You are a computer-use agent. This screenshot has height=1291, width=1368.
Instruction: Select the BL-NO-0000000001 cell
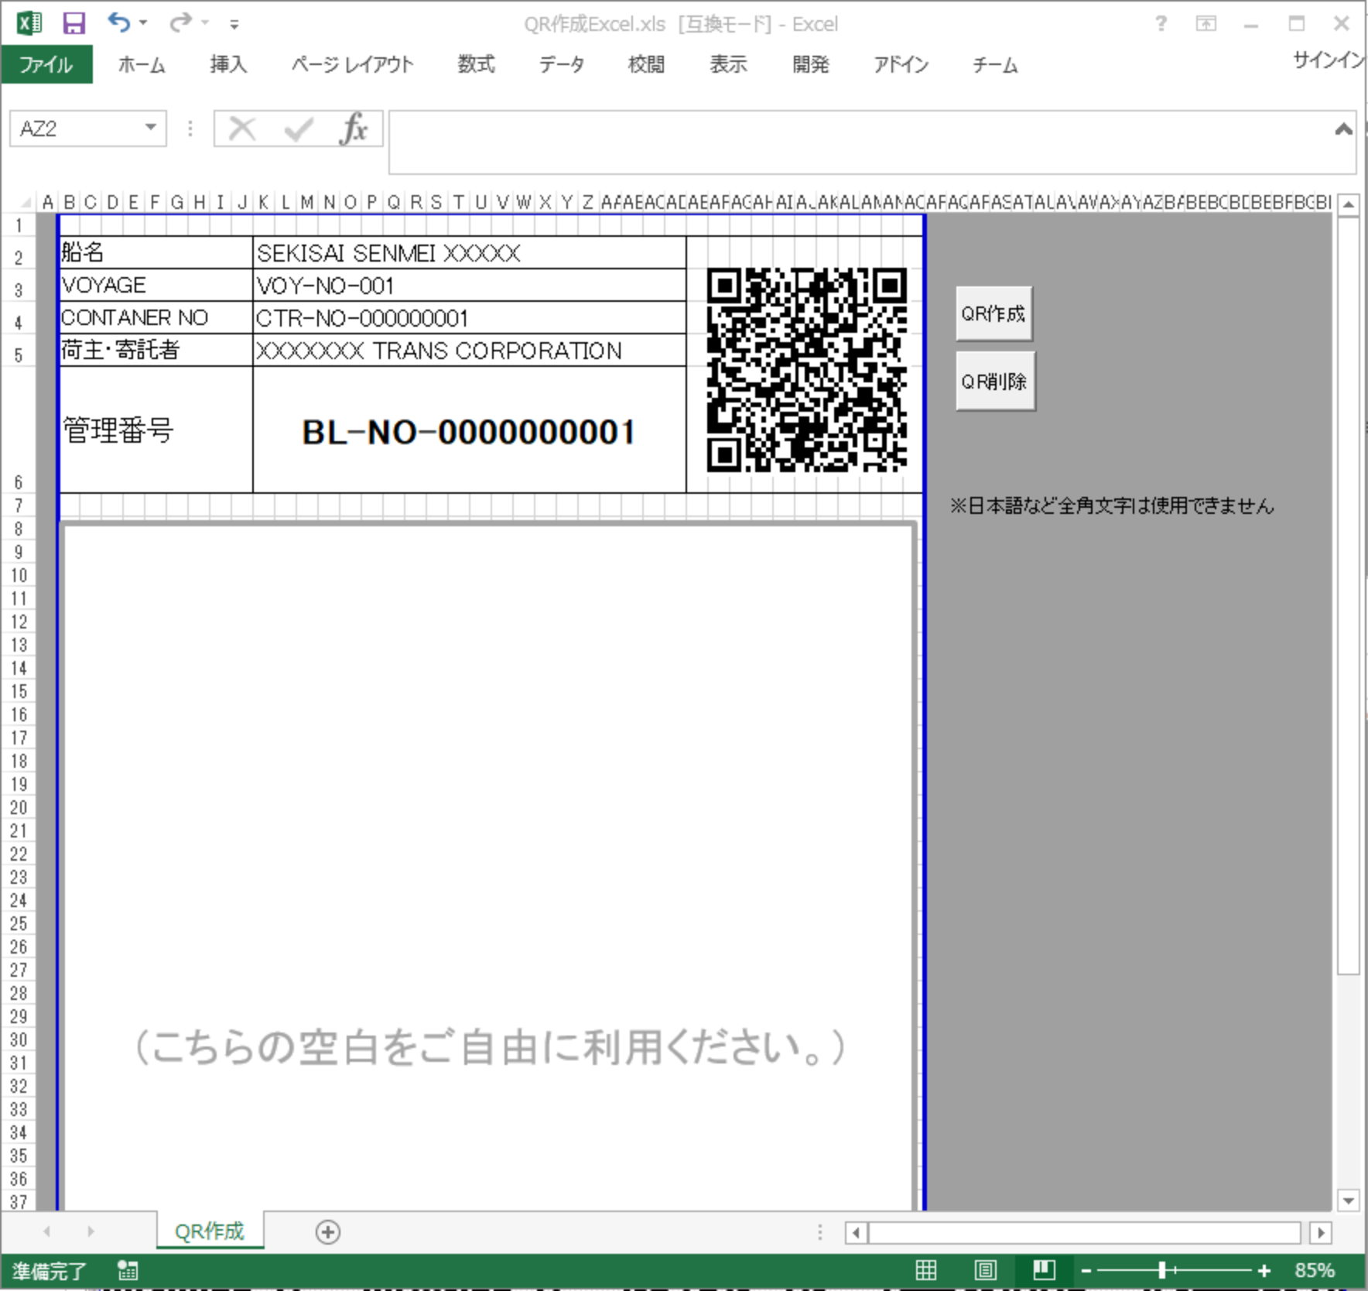[x=469, y=430]
